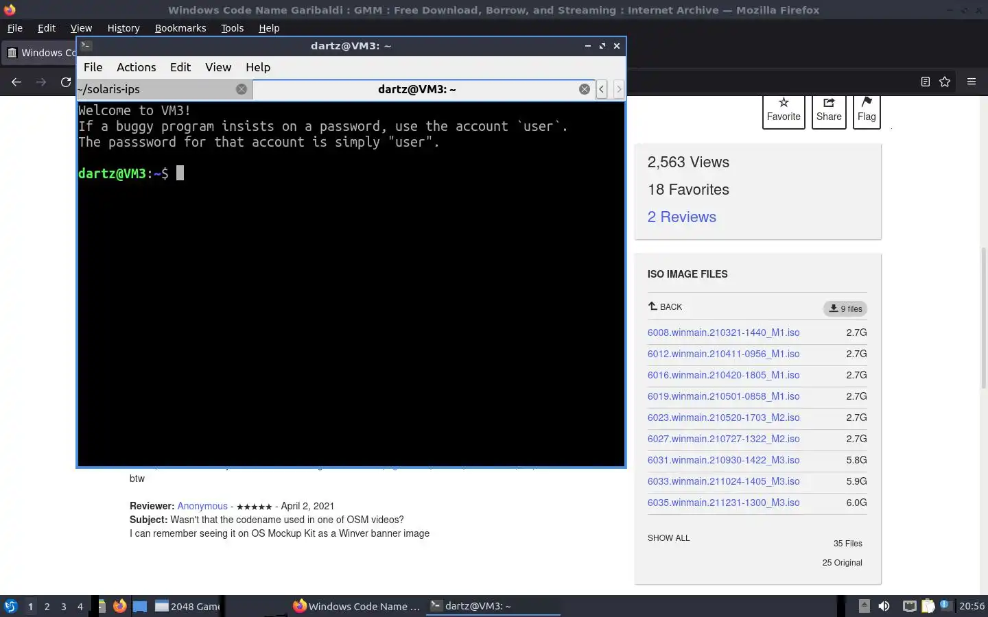Close the dartz@VM3 terminal tab
The height and width of the screenshot is (617, 988).
click(585, 89)
